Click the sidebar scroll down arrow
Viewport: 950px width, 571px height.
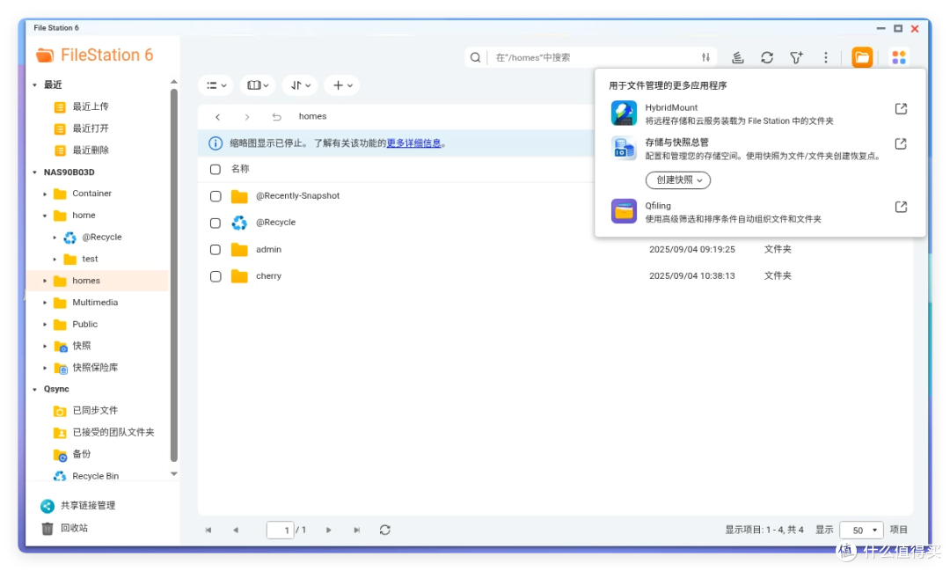pyautogui.click(x=174, y=474)
